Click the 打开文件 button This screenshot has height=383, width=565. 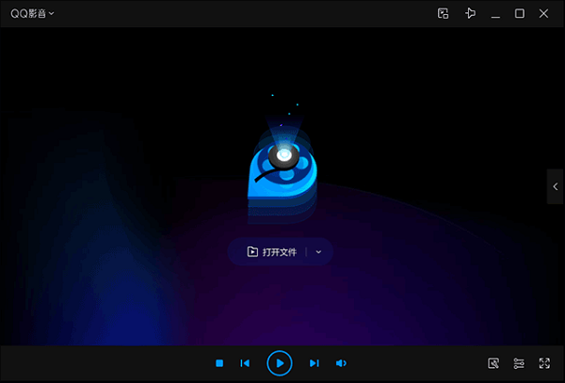pos(272,251)
